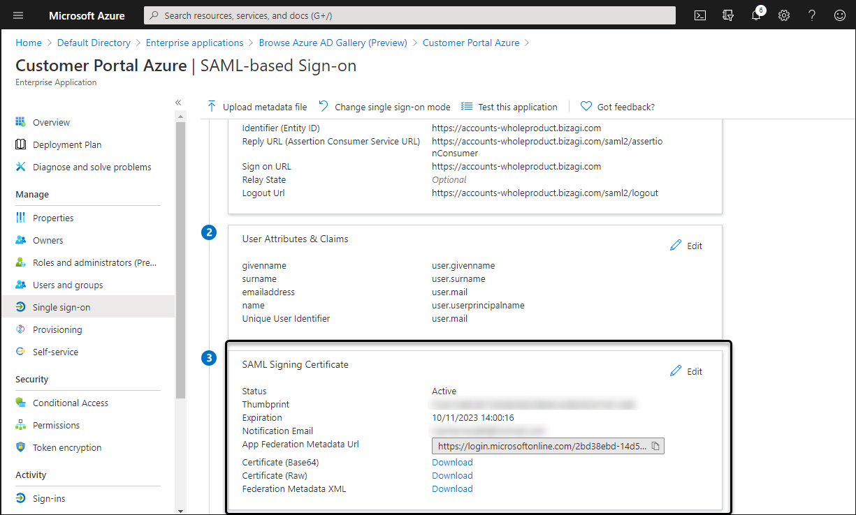856x515 pixels.
Task: Click the Single sign-on icon
Action: pyautogui.click(x=20, y=307)
